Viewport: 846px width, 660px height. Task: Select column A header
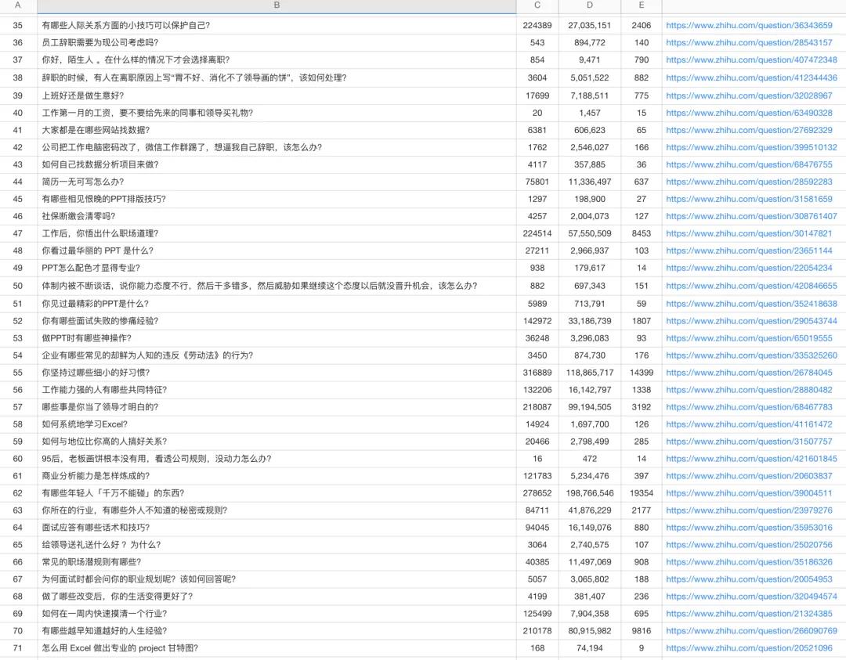tap(18, 5)
